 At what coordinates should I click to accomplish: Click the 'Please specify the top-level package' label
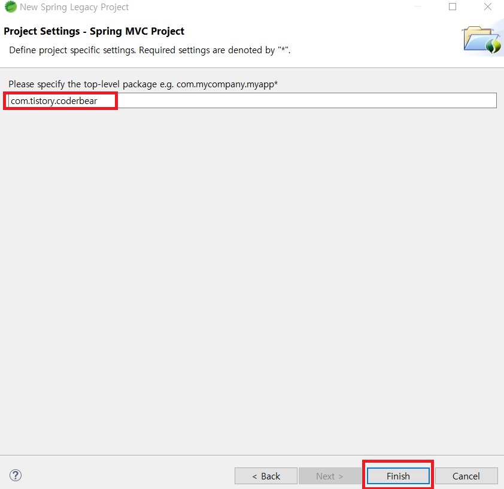click(x=143, y=84)
